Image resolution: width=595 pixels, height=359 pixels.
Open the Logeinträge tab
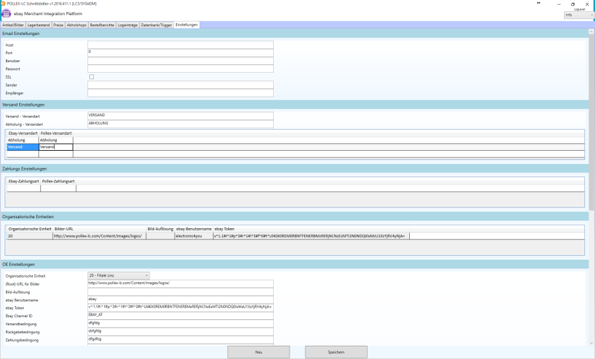tap(128, 24)
